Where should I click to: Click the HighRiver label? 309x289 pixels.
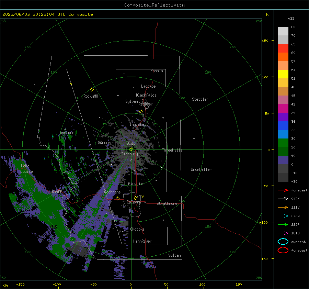click(142, 241)
